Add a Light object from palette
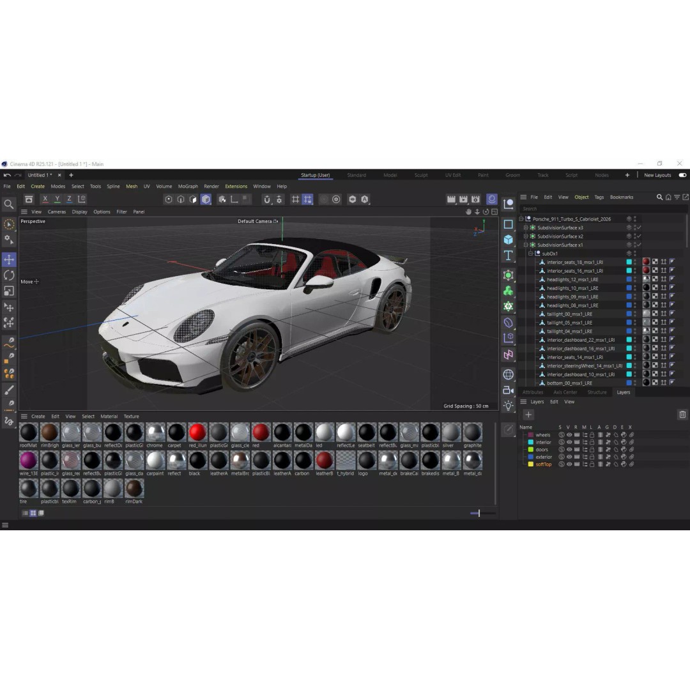Image resolution: width=690 pixels, height=690 pixels. [509, 406]
